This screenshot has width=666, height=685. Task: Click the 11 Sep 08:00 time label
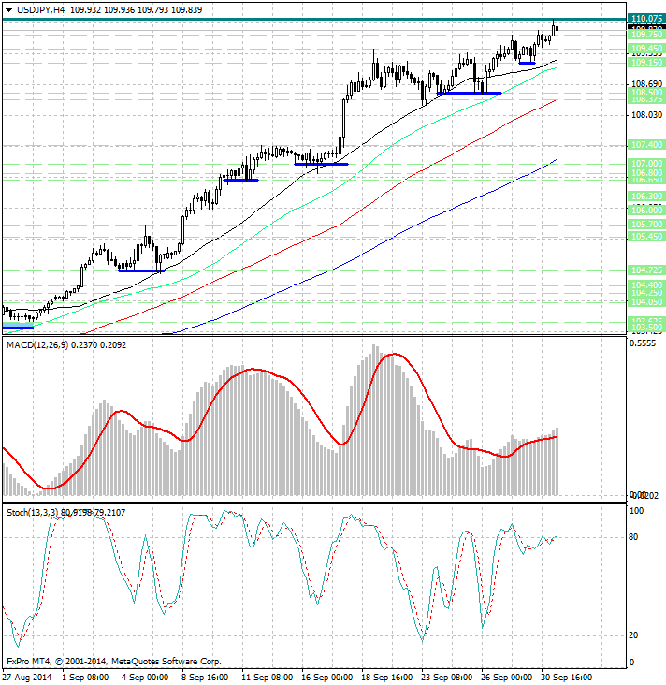(268, 678)
